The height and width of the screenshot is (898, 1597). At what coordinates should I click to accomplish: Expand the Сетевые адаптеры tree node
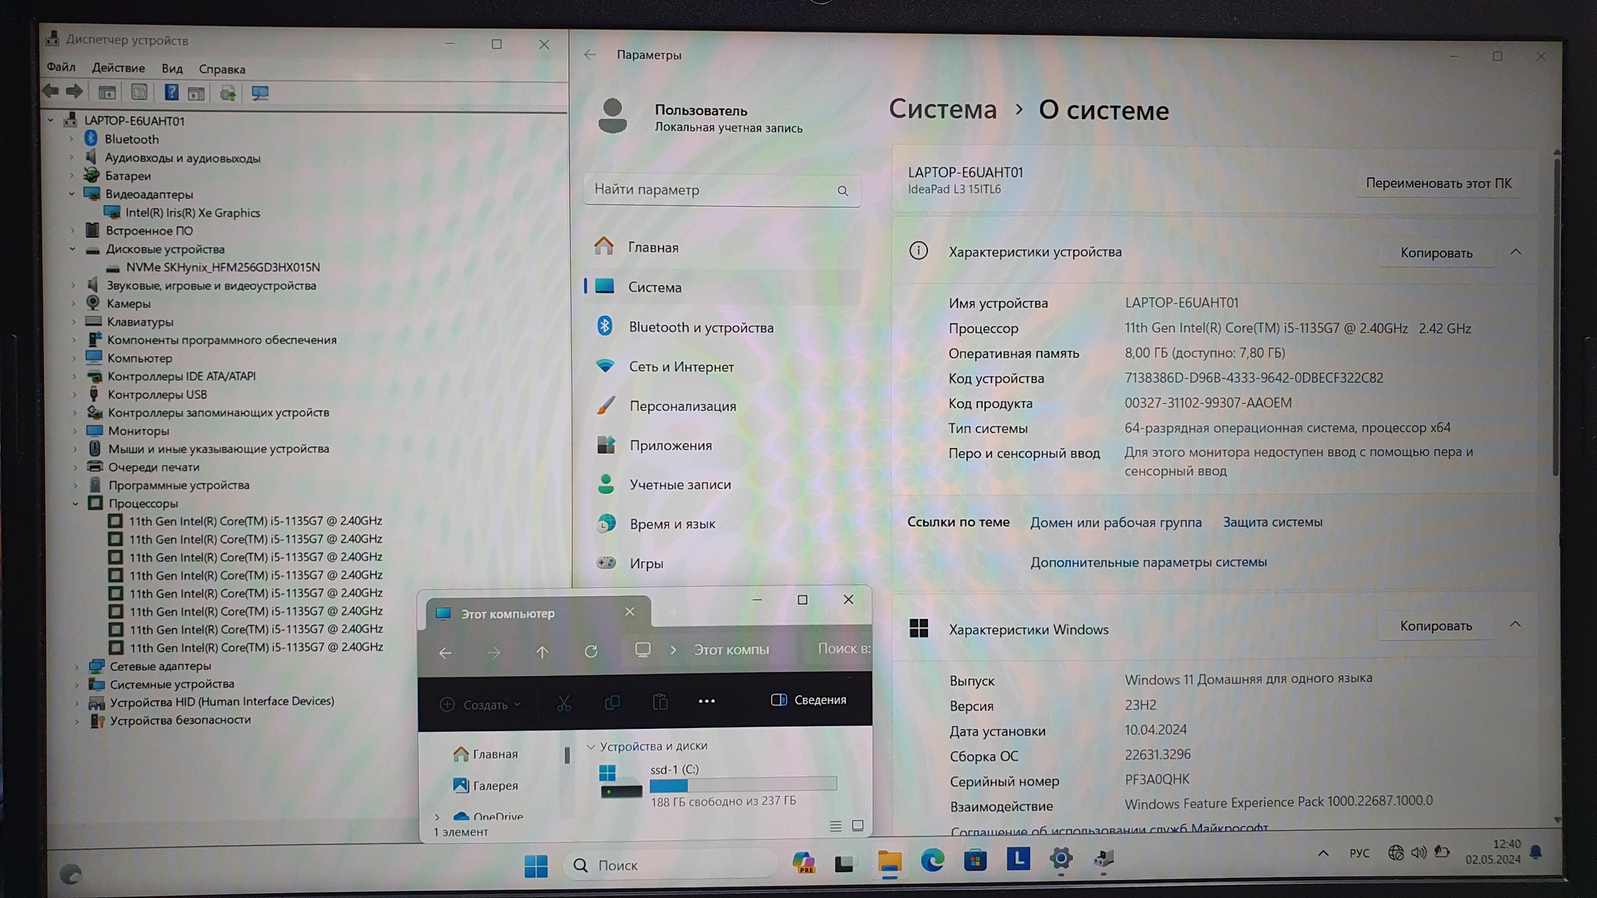[x=76, y=666]
